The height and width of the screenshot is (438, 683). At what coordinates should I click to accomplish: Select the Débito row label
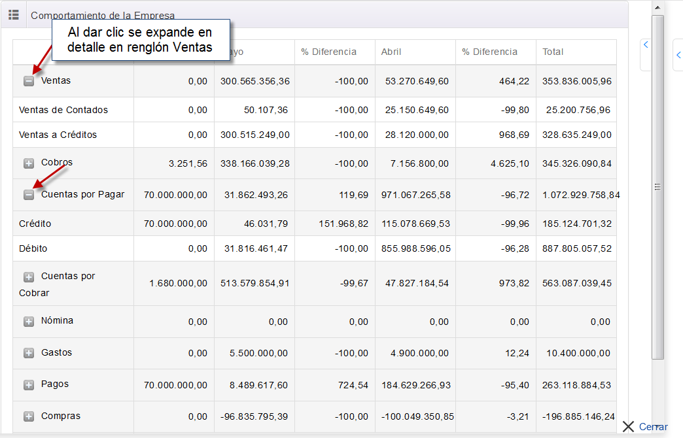pyautogui.click(x=33, y=248)
